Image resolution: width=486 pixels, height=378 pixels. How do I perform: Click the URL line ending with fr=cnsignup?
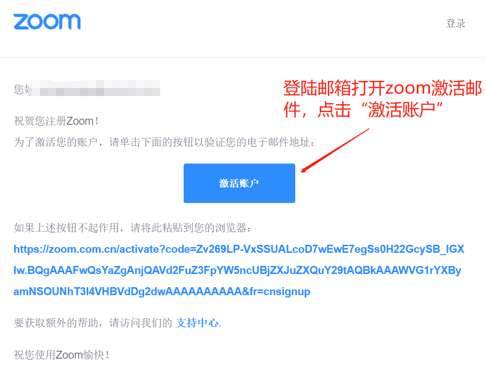[x=162, y=291]
